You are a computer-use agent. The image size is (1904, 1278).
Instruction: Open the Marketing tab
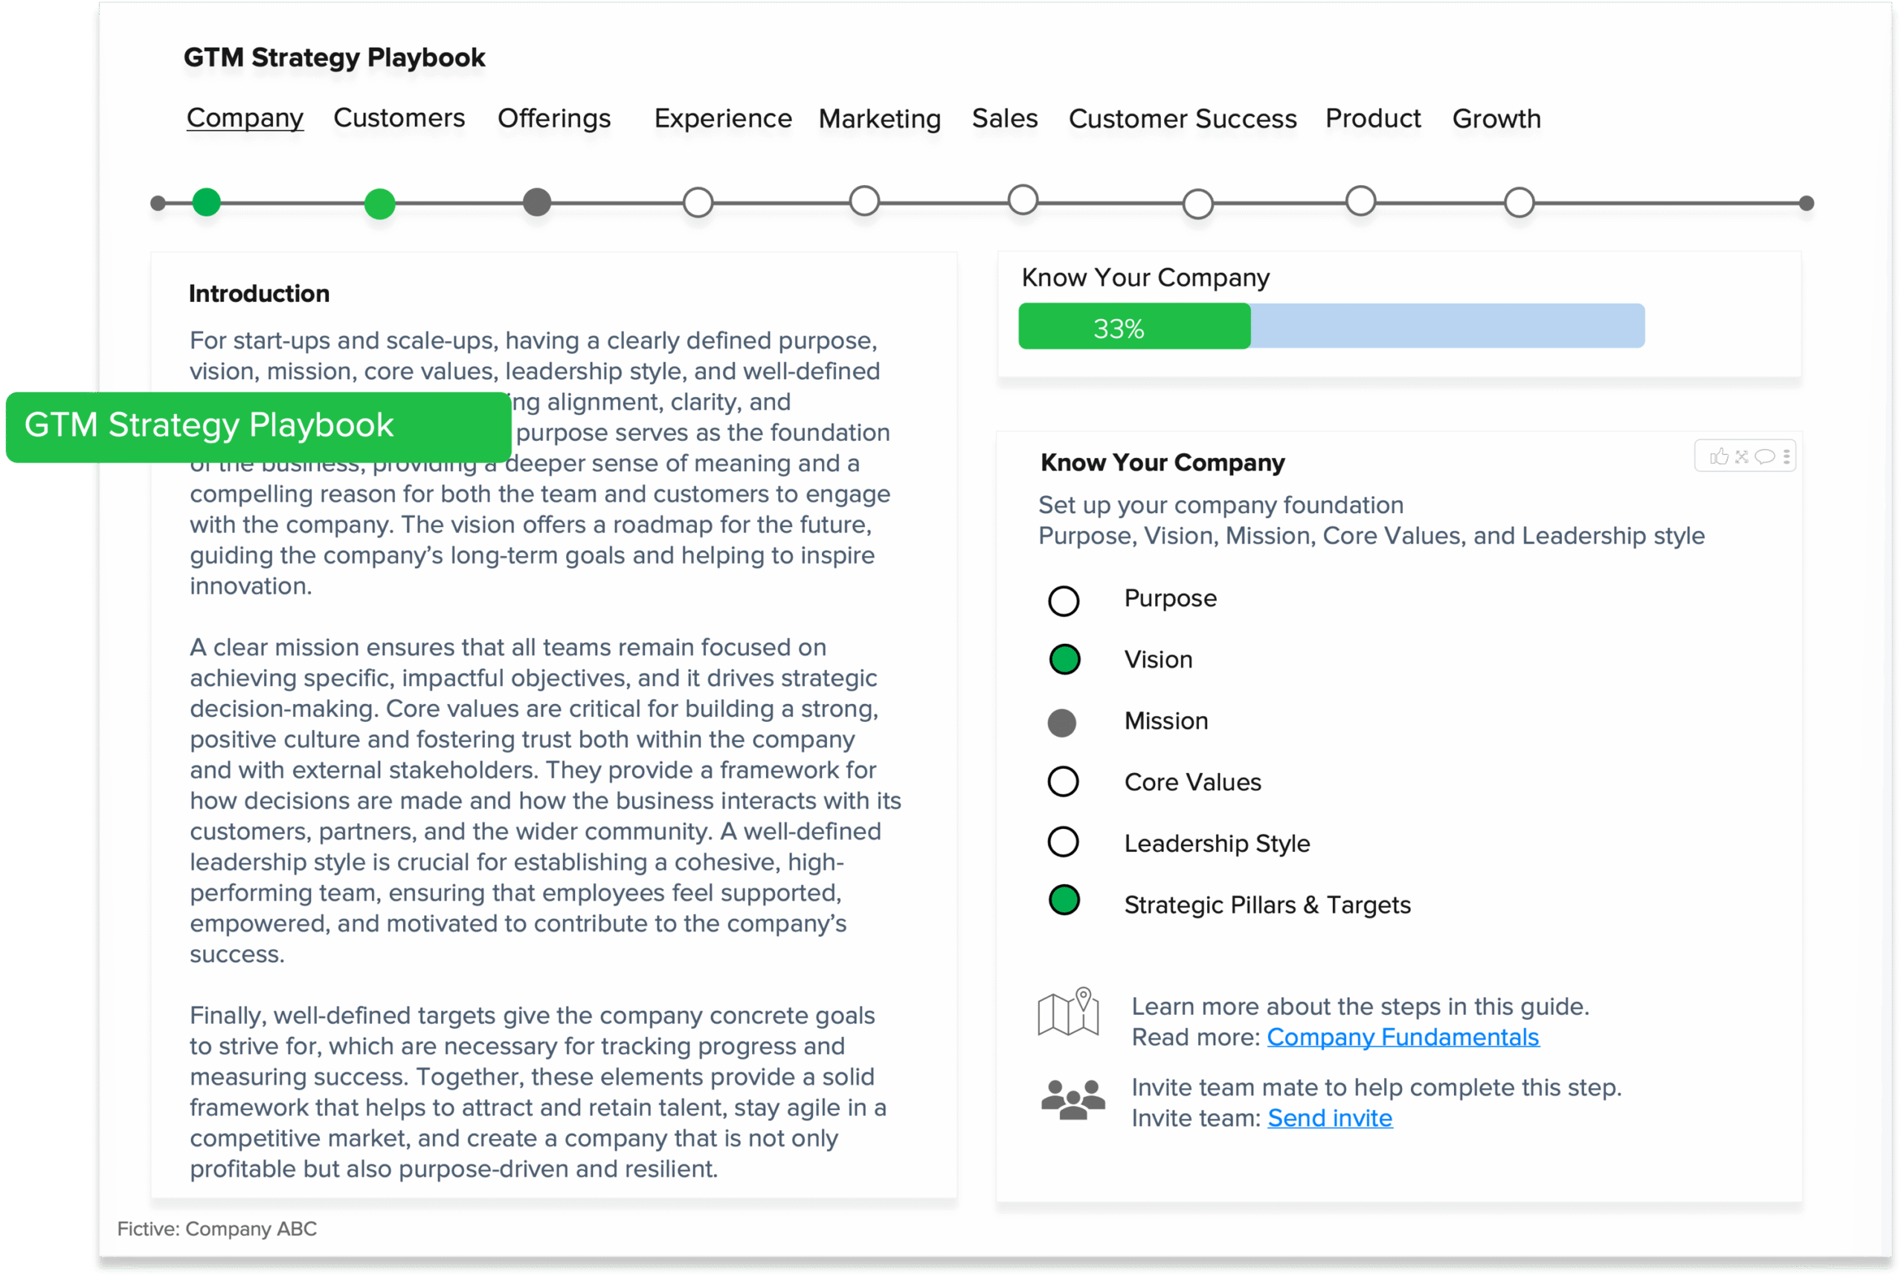879,119
